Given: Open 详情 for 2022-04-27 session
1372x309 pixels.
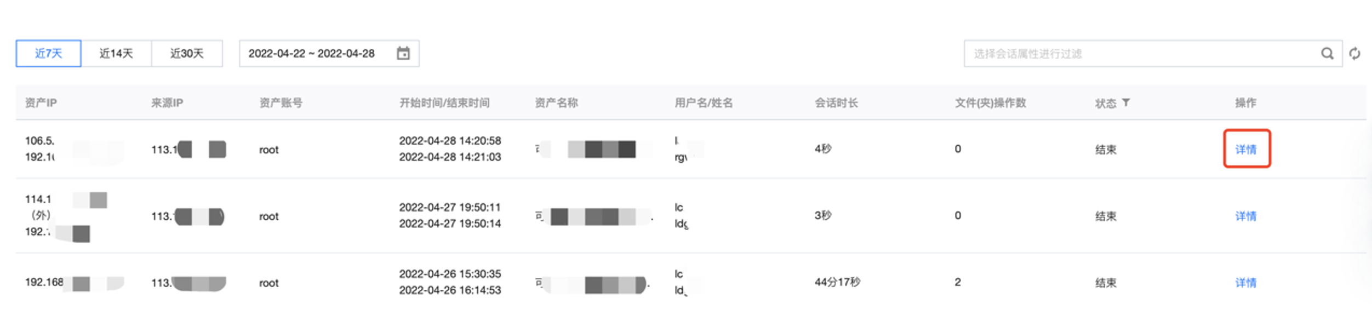Looking at the screenshot, I should tap(1245, 216).
